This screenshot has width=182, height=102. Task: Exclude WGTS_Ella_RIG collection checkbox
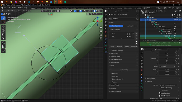[x=173, y=40]
